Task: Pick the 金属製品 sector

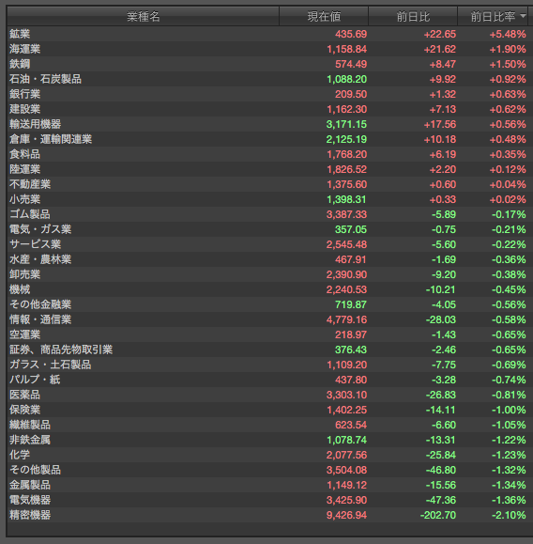Action: pos(30,485)
